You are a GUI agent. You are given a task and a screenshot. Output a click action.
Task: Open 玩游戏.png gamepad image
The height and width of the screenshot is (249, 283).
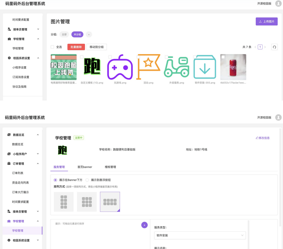(120, 67)
